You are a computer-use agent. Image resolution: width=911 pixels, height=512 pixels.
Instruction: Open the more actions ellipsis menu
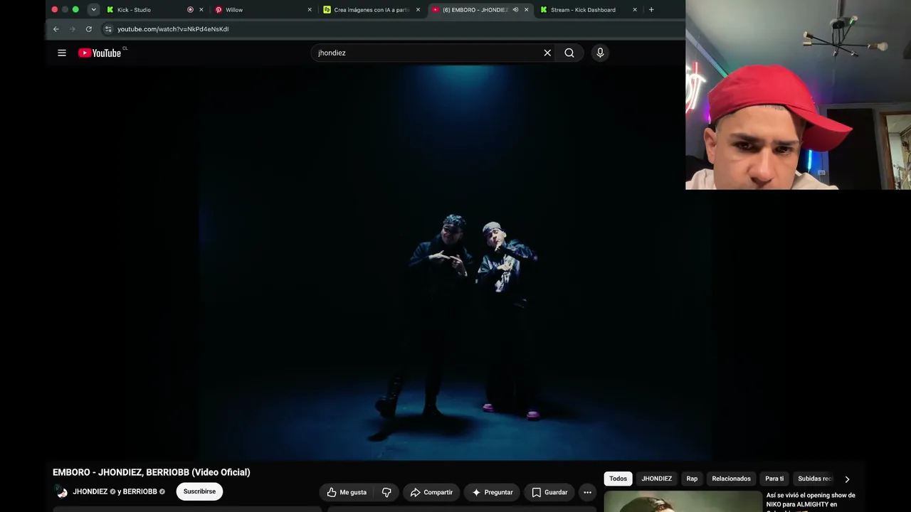point(587,492)
